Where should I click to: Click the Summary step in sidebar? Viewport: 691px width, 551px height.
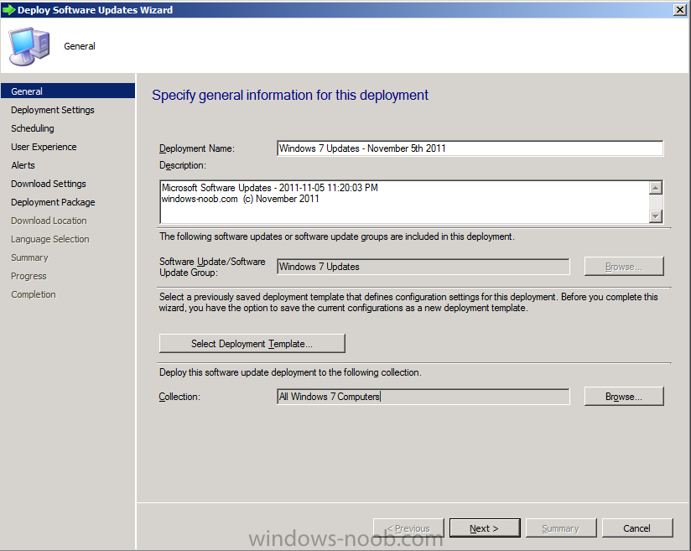29,257
